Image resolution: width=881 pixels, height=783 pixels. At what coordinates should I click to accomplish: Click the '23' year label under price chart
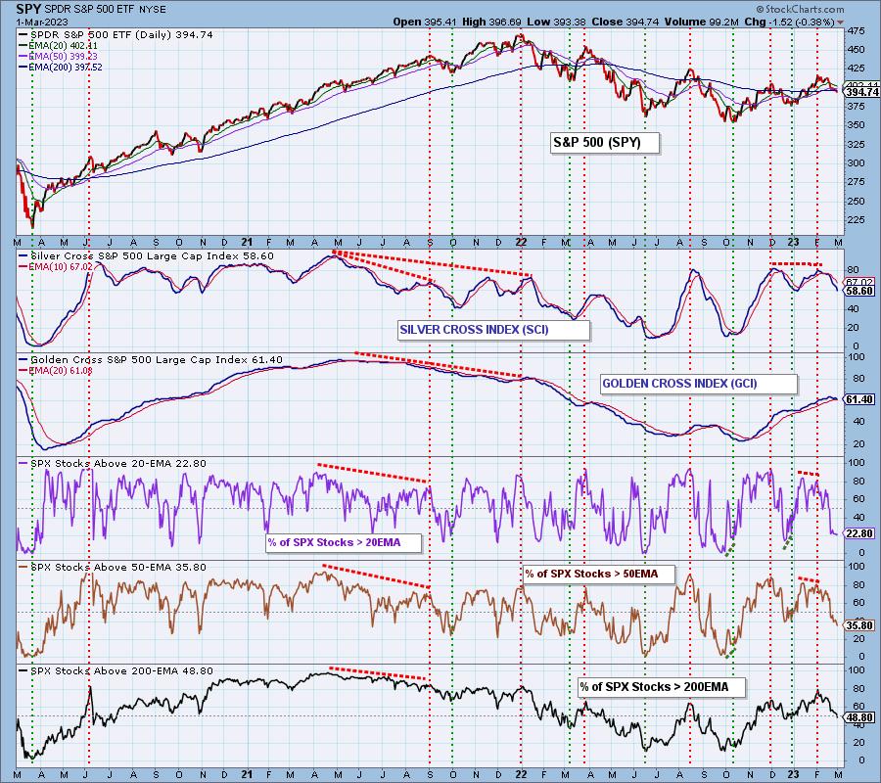click(793, 242)
